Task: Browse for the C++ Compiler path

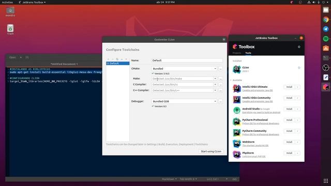Action: pos(220,90)
